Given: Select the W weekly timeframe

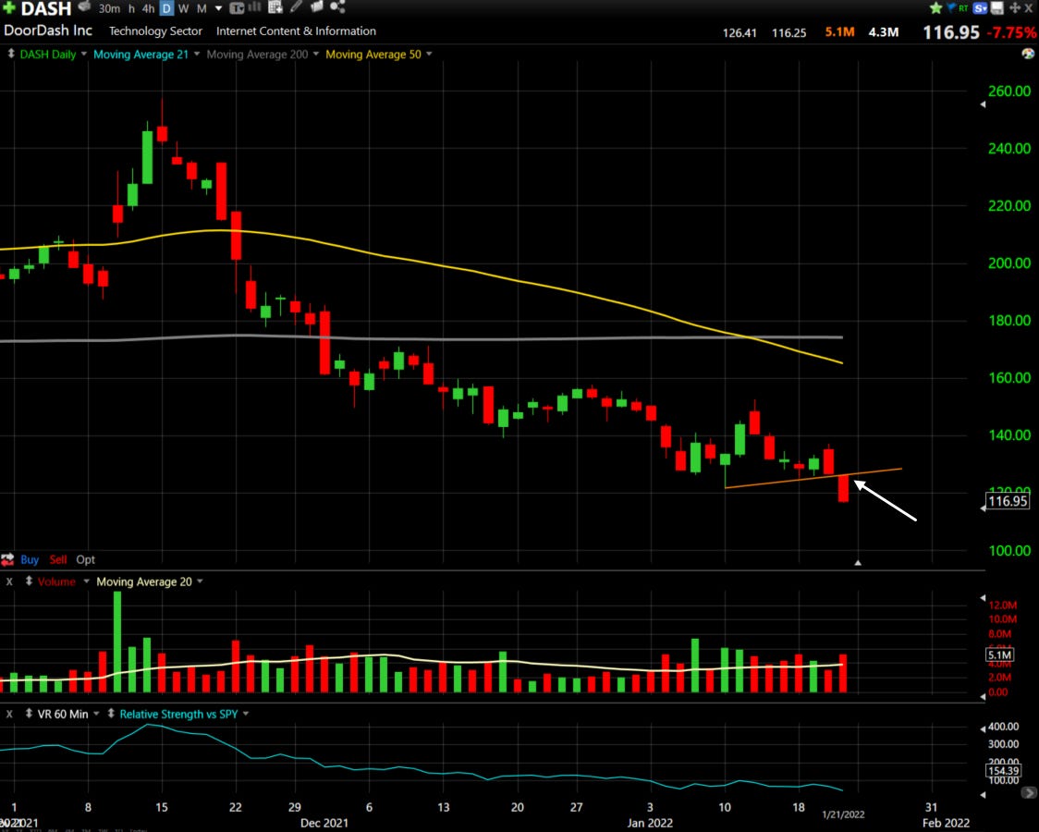Looking at the screenshot, I should (x=184, y=8).
